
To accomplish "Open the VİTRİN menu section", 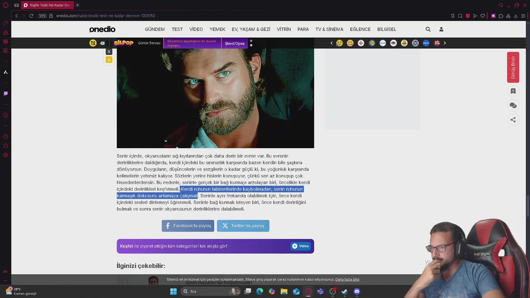I will (284, 29).
